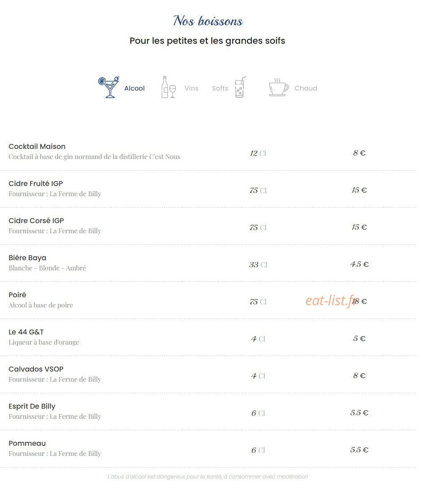
Task: Switch to the Vins tab
Action: coord(191,88)
